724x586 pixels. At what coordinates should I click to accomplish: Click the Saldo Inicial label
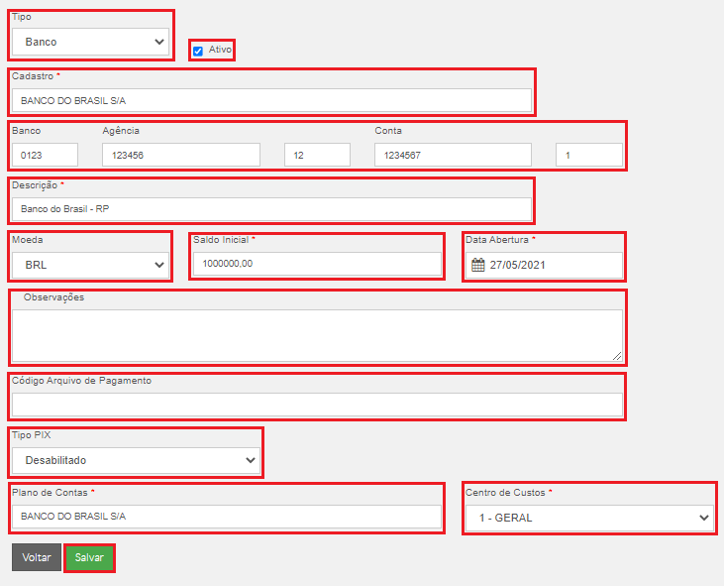(221, 239)
